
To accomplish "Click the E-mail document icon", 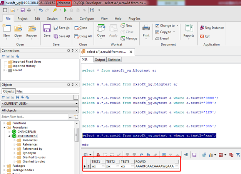I will (162, 38).
